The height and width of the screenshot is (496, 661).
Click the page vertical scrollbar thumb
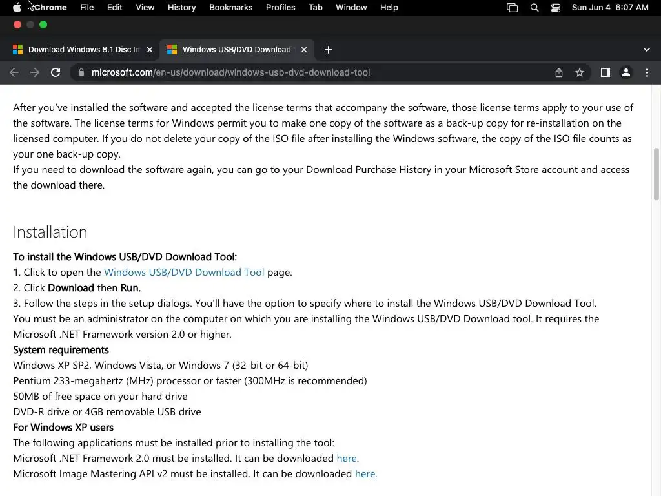point(656,174)
